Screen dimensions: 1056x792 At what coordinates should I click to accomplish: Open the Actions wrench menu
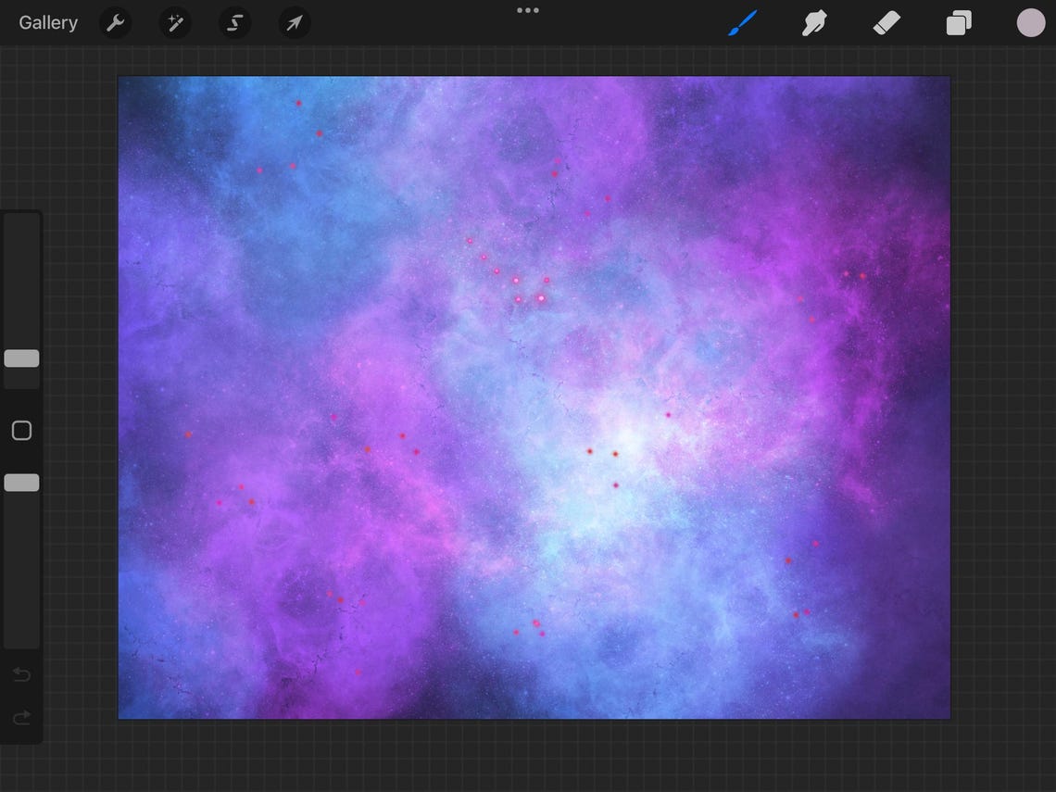pos(115,23)
